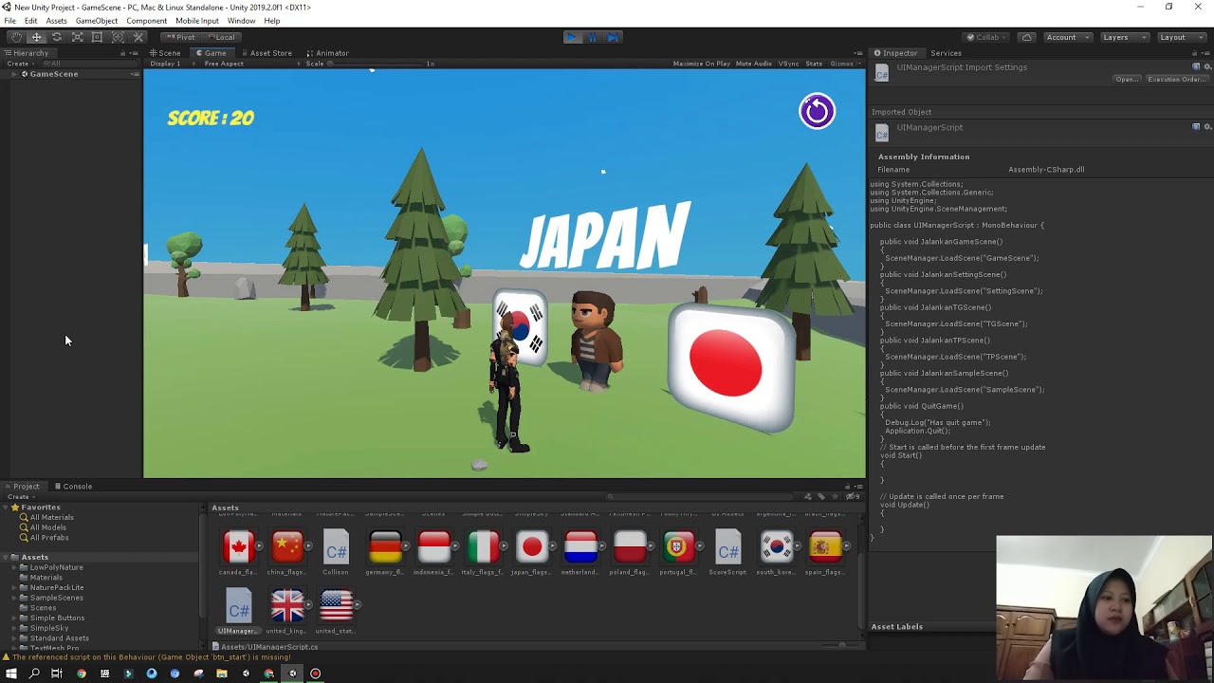
Task: Toggle Mute Audio in Game view
Action: 754,64
